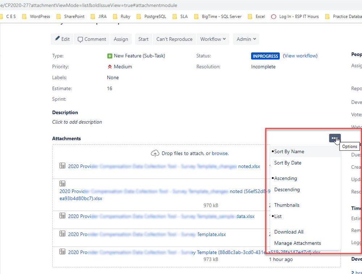Open the PostgreSQL bookmark folder
Image resolution: width=362 pixels, height=274 pixels.
pyautogui.click(x=151, y=17)
